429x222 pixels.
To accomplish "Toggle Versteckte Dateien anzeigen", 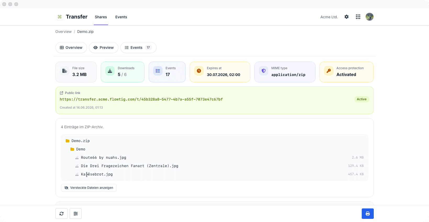I will point(89,188).
